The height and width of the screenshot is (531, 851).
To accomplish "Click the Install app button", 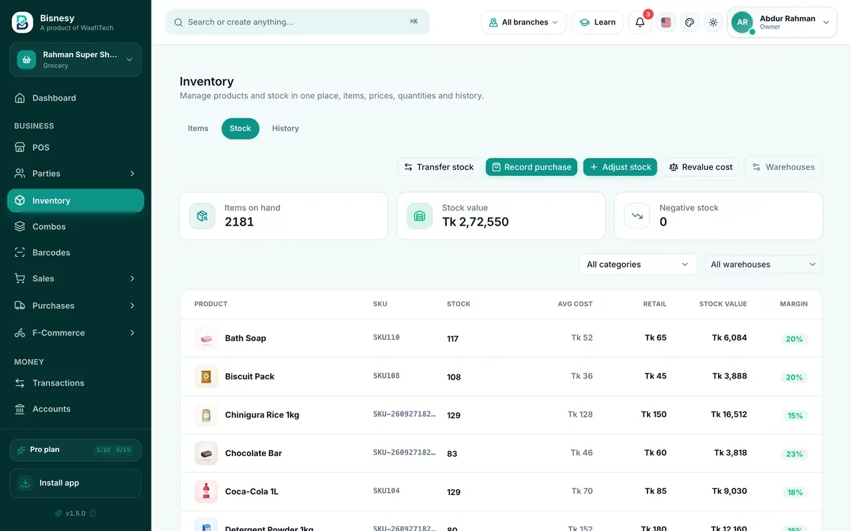I will point(76,483).
